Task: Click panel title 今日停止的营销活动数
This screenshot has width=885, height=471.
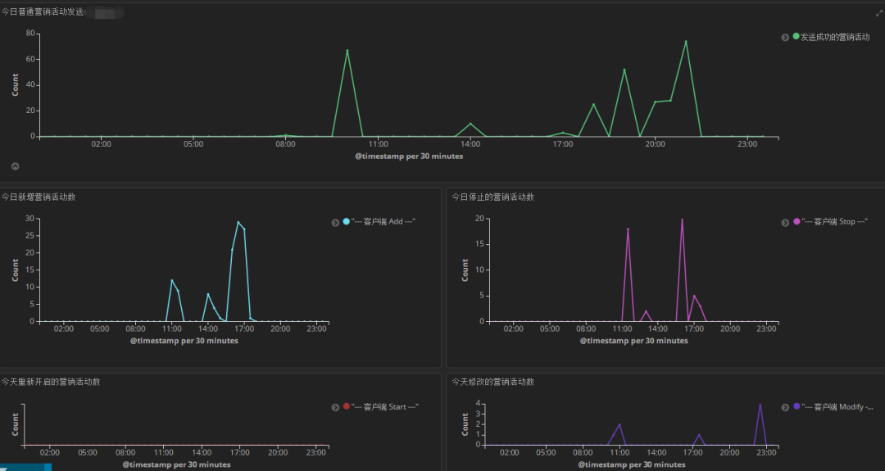Action: point(492,197)
